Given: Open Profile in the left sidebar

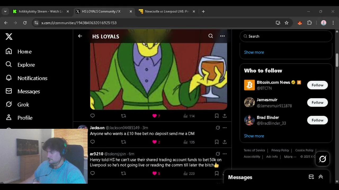Looking at the screenshot, I should [19, 118].
